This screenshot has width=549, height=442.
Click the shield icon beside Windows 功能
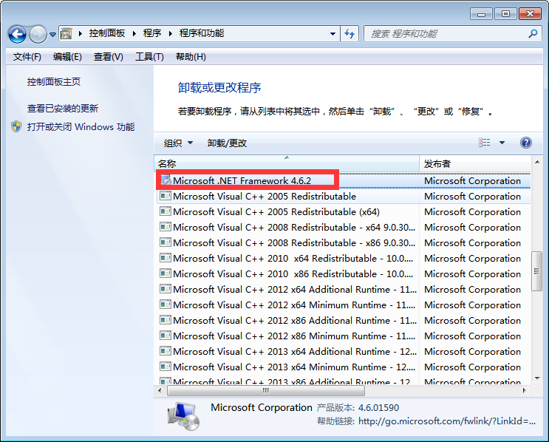(x=16, y=126)
